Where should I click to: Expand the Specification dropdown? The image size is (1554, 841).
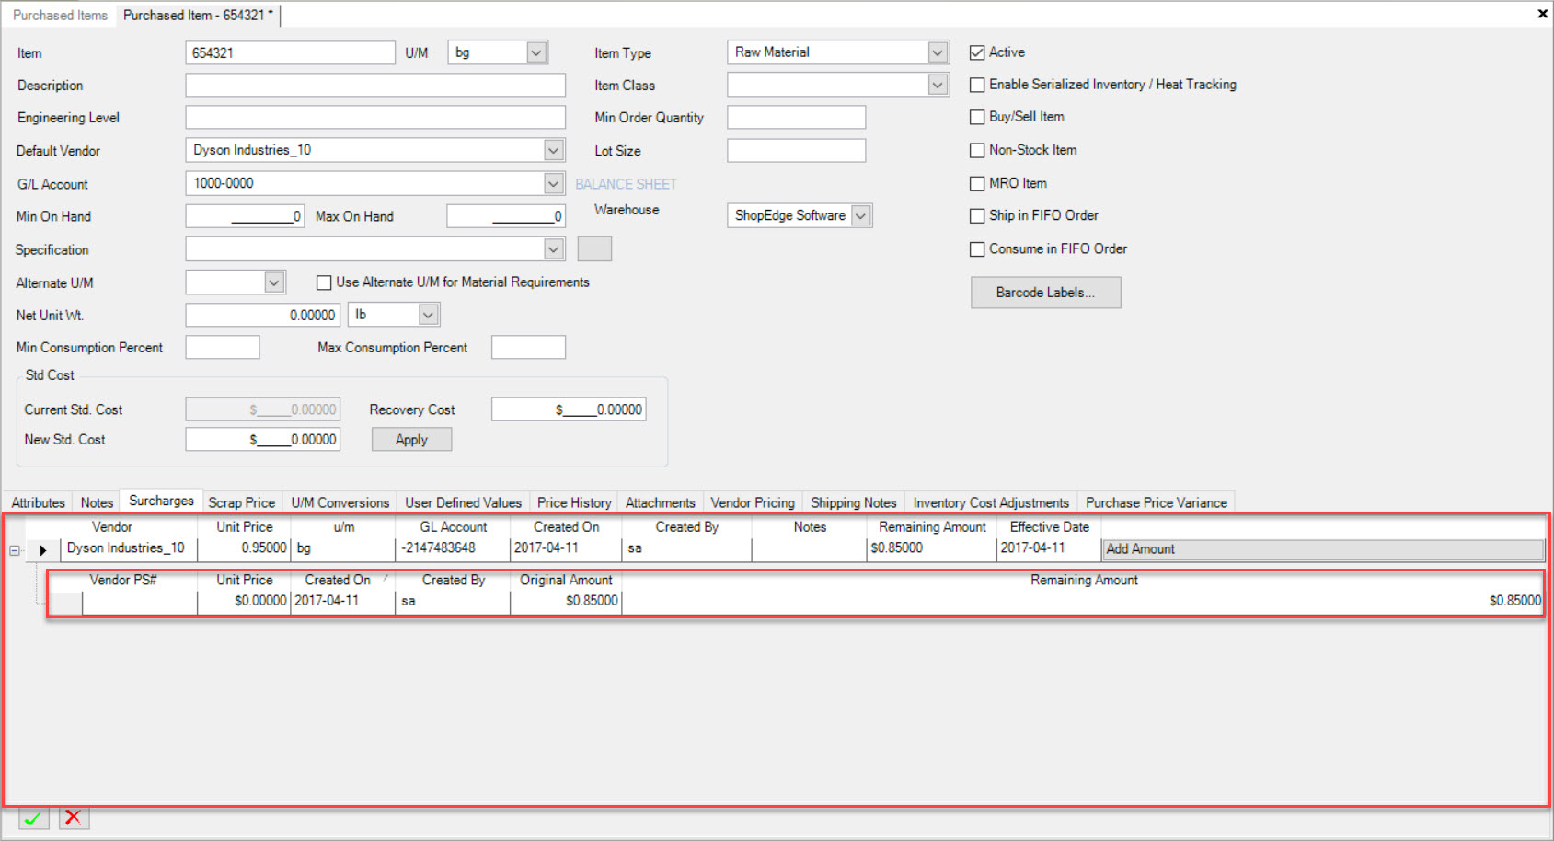(x=553, y=249)
